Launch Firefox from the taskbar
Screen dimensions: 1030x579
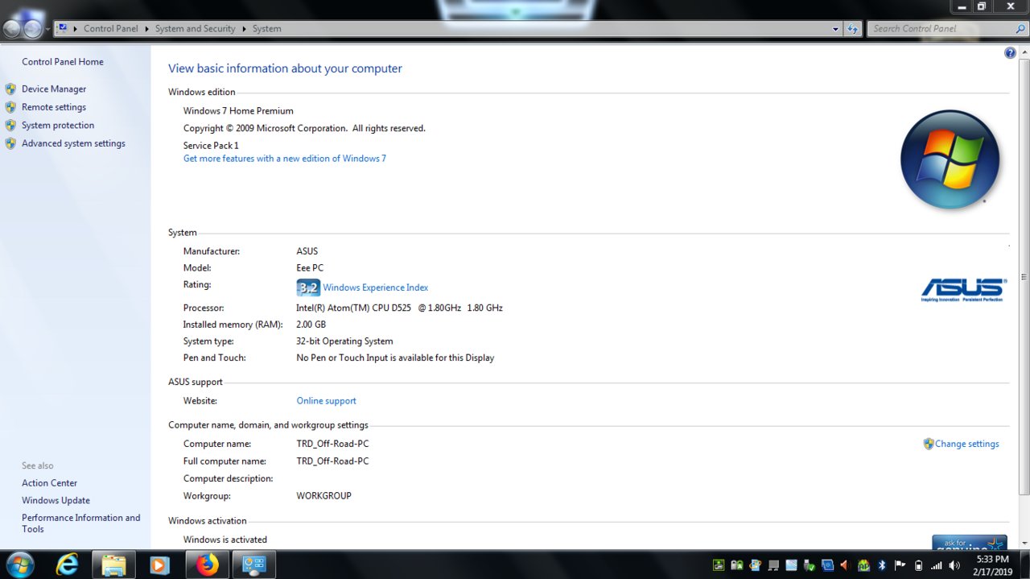tap(207, 565)
